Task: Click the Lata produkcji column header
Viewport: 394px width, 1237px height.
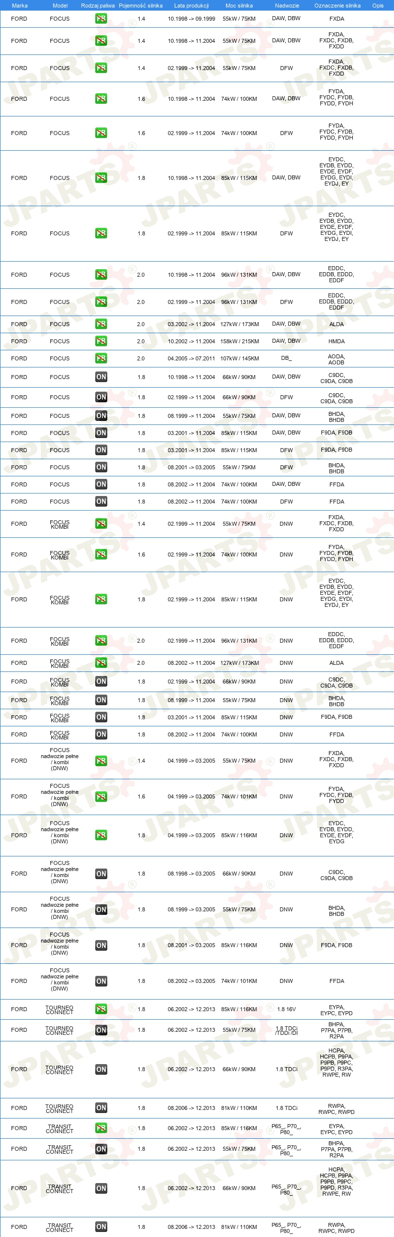Action: pos(191,6)
